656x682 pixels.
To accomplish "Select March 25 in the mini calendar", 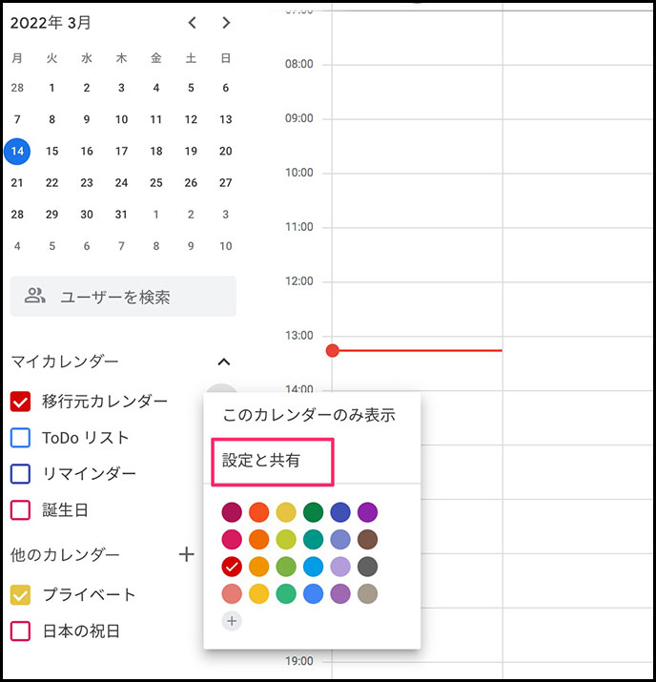I will click(156, 183).
